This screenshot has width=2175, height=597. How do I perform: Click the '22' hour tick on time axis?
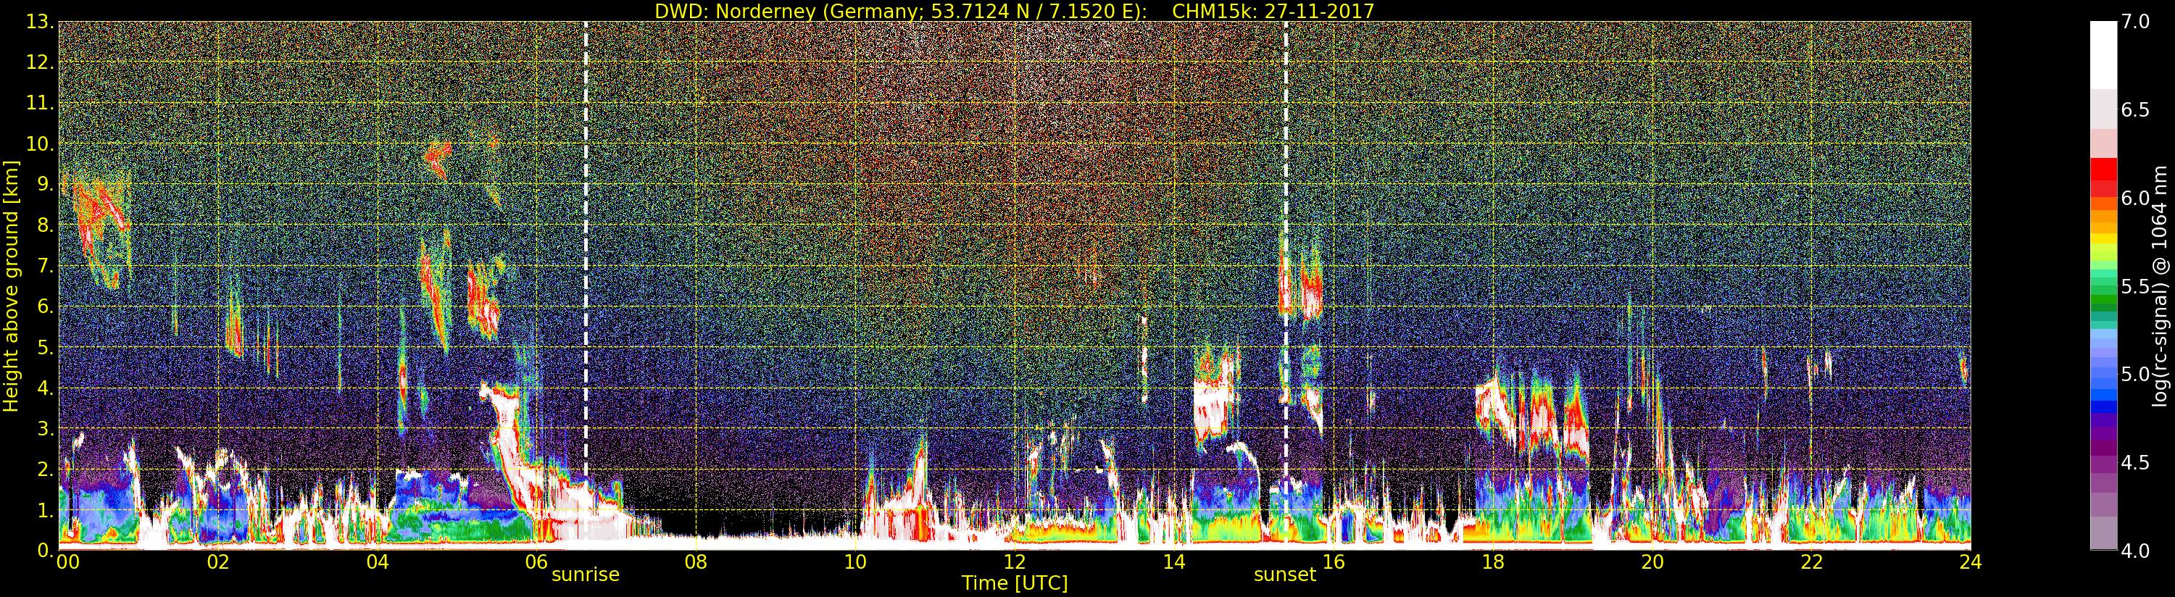(1811, 562)
